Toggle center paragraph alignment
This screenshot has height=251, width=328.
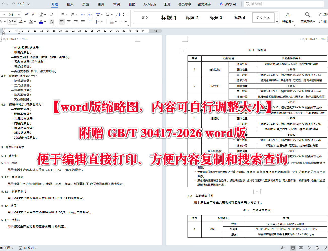69,22
